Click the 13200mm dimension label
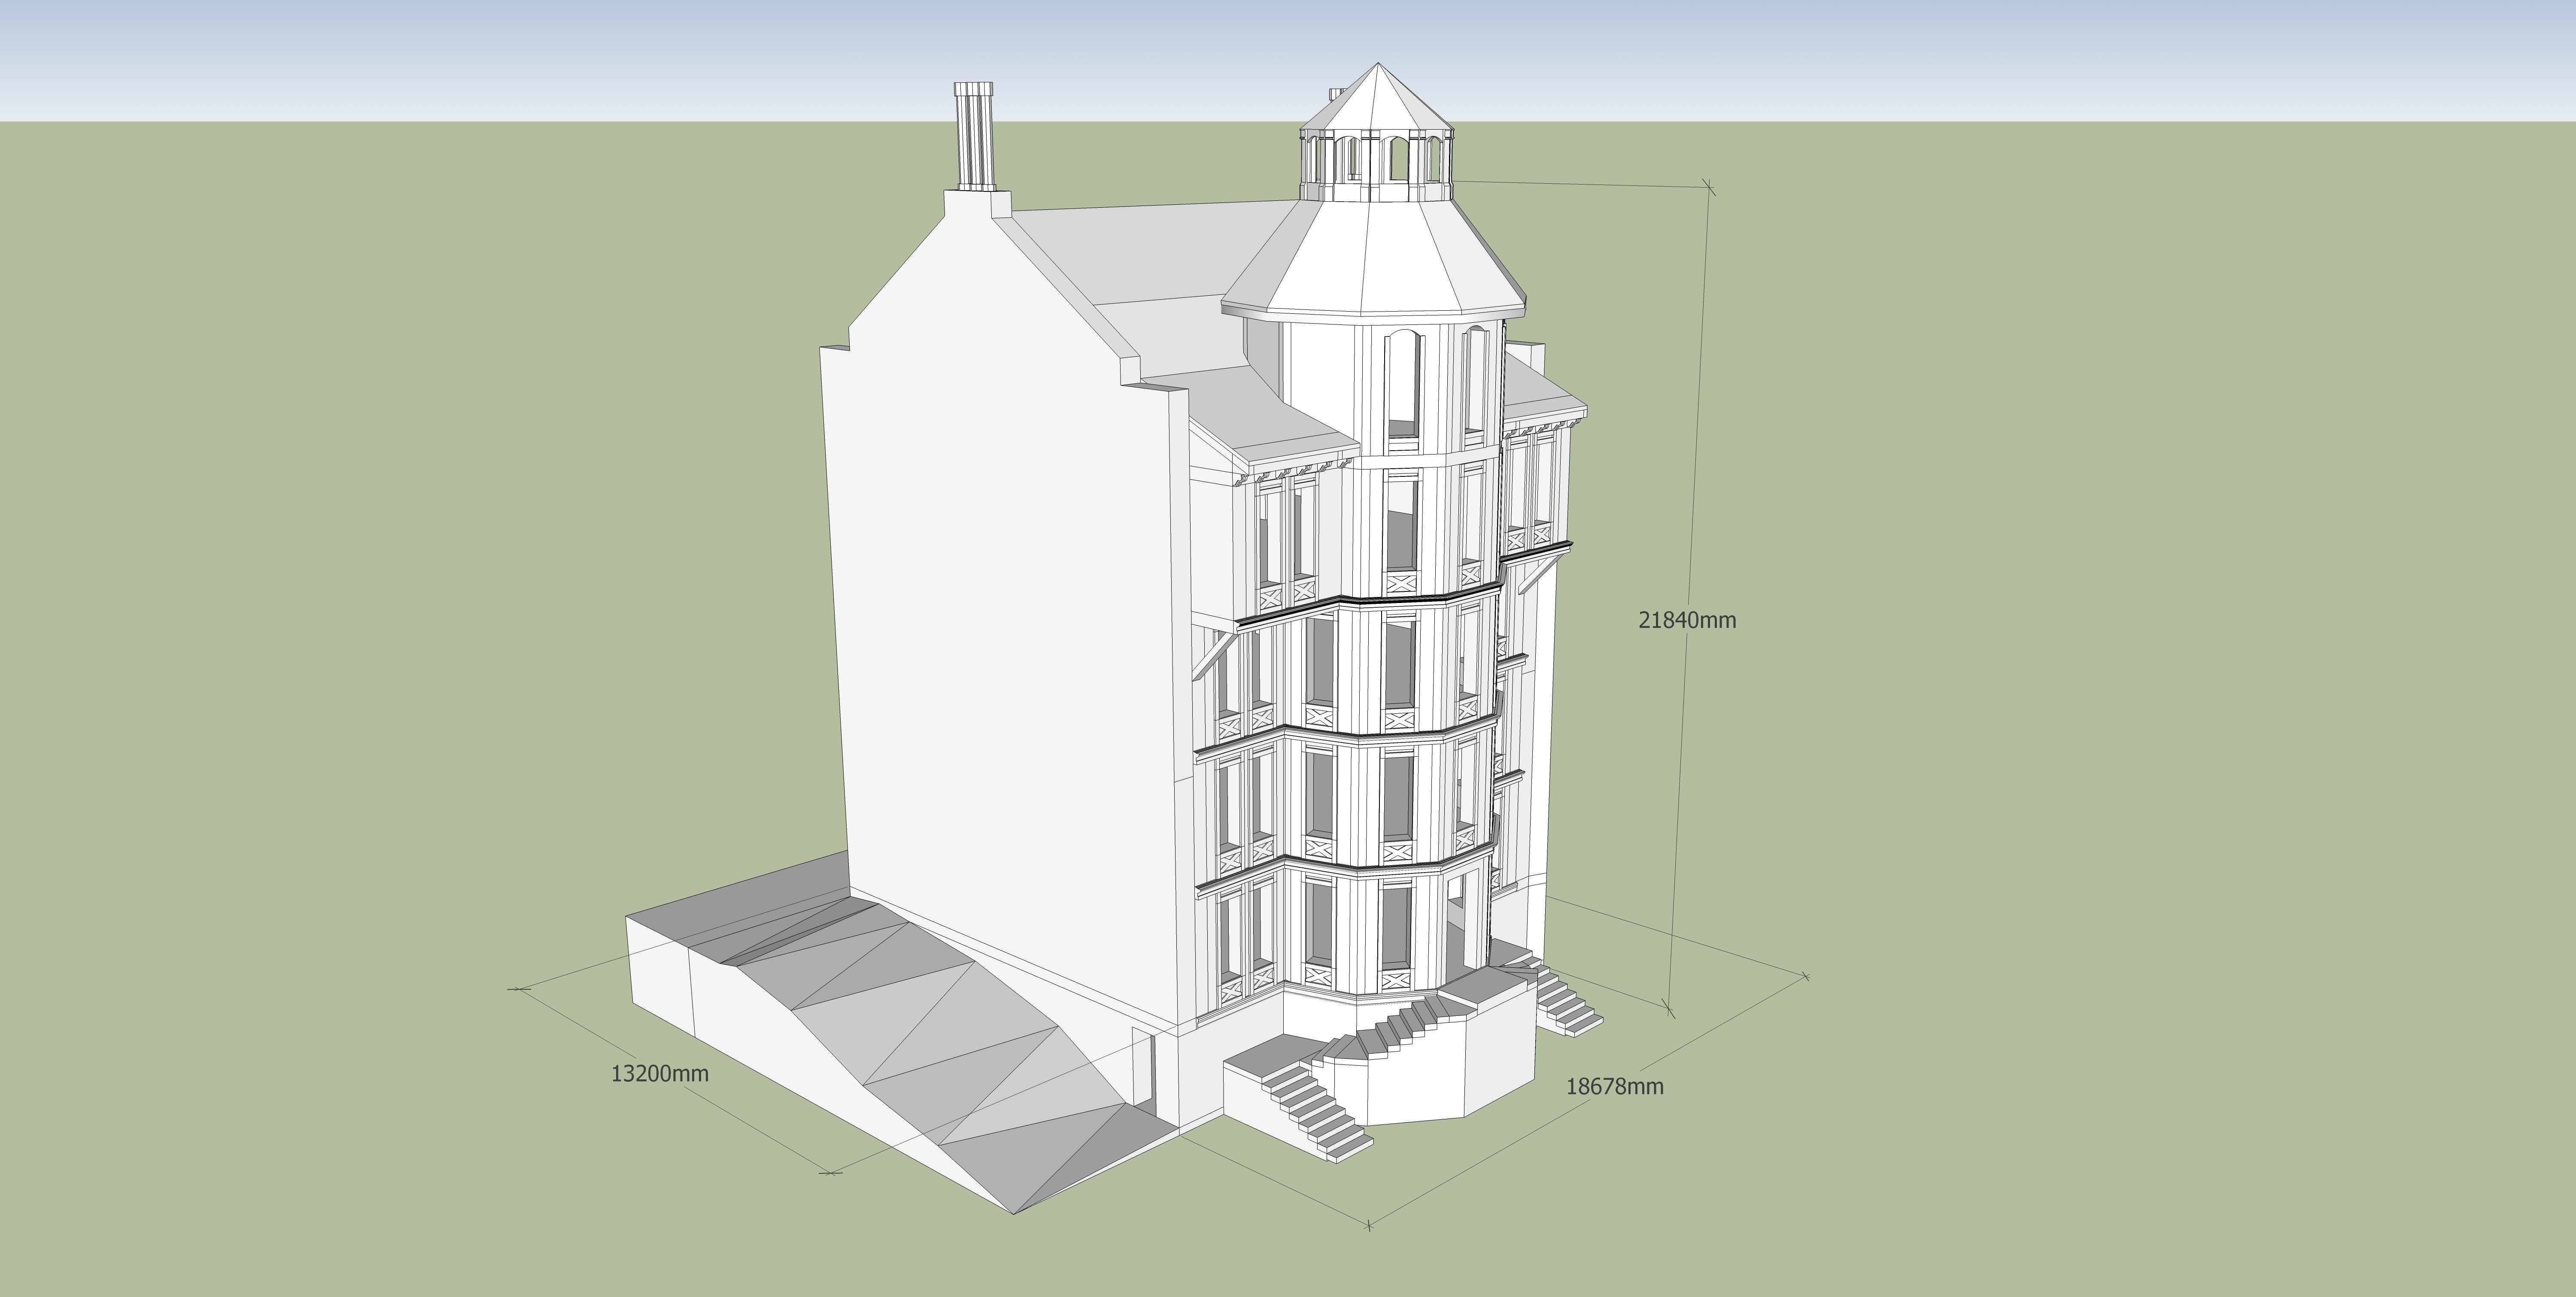2576x1297 pixels. pyautogui.click(x=660, y=1074)
